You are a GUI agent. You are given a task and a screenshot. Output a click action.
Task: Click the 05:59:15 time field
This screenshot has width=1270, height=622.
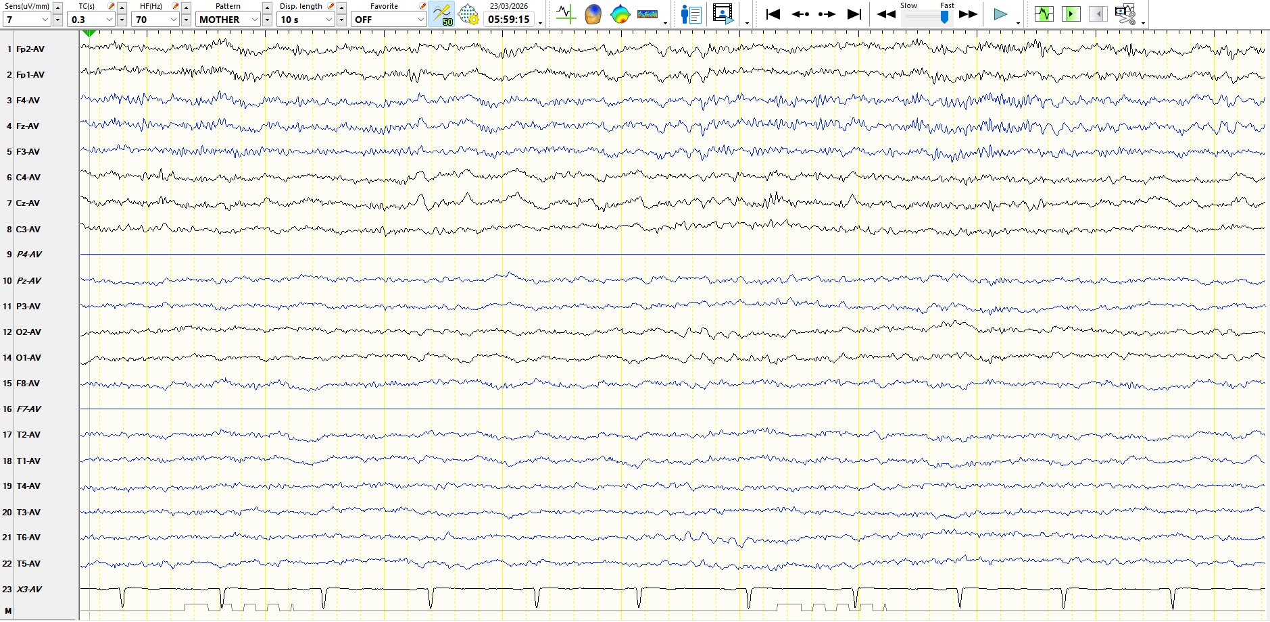coord(508,20)
